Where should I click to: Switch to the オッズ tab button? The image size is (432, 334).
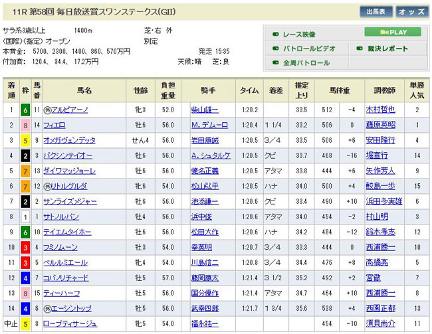[412, 11]
